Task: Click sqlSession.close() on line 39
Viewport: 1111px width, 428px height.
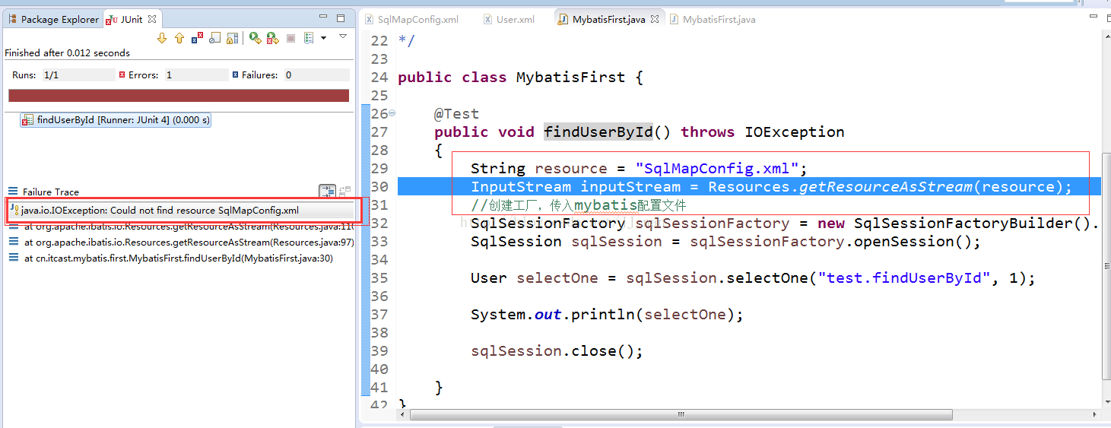Action: tap(557, 351)
